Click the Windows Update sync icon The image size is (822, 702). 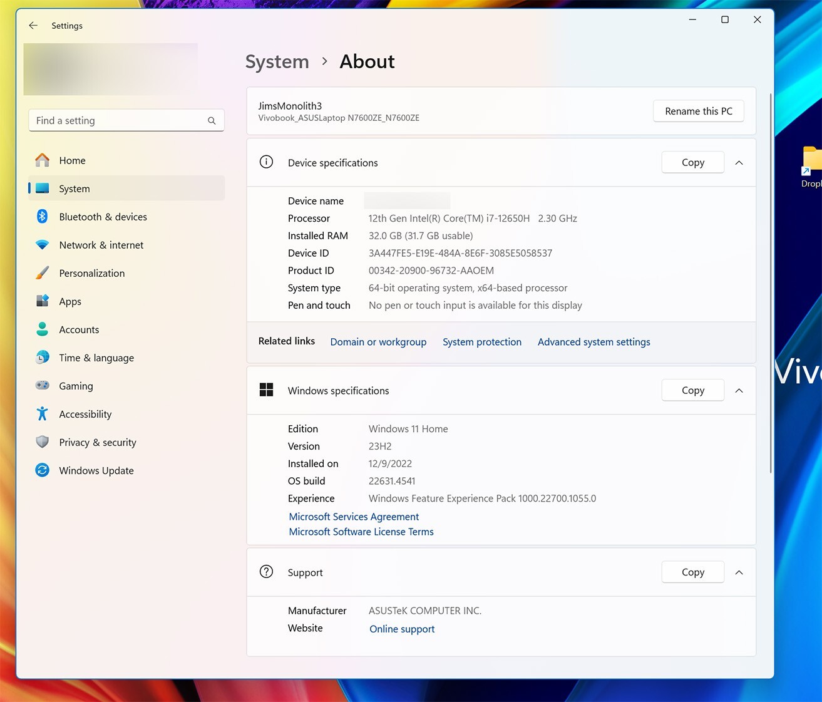coord(42,470)
